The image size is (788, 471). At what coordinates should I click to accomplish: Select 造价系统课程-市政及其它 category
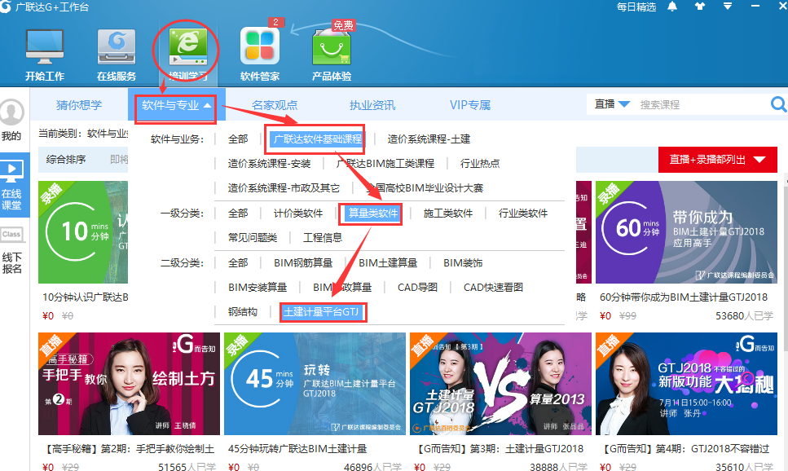(x=284, y=188)
